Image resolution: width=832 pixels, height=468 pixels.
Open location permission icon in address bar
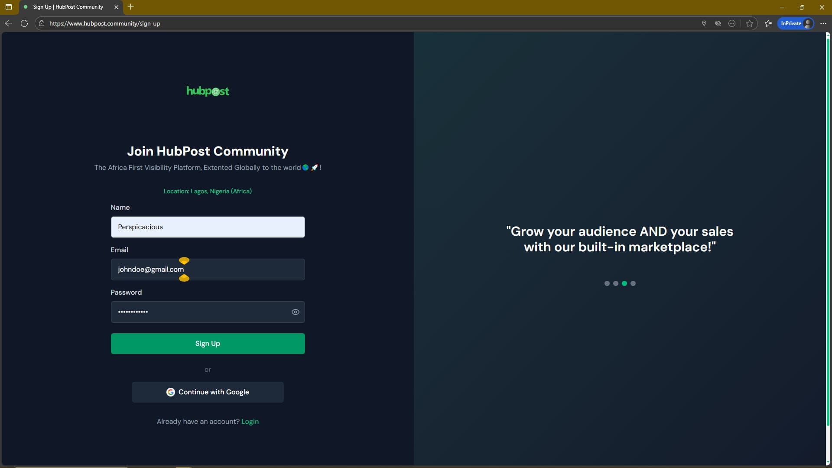tap(704, 23)
